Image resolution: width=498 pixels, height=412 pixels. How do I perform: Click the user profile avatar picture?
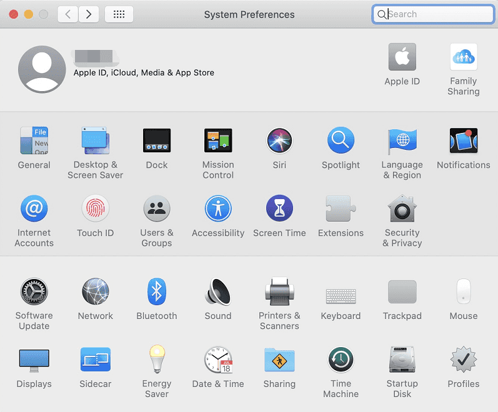click(x=42, y=69)
